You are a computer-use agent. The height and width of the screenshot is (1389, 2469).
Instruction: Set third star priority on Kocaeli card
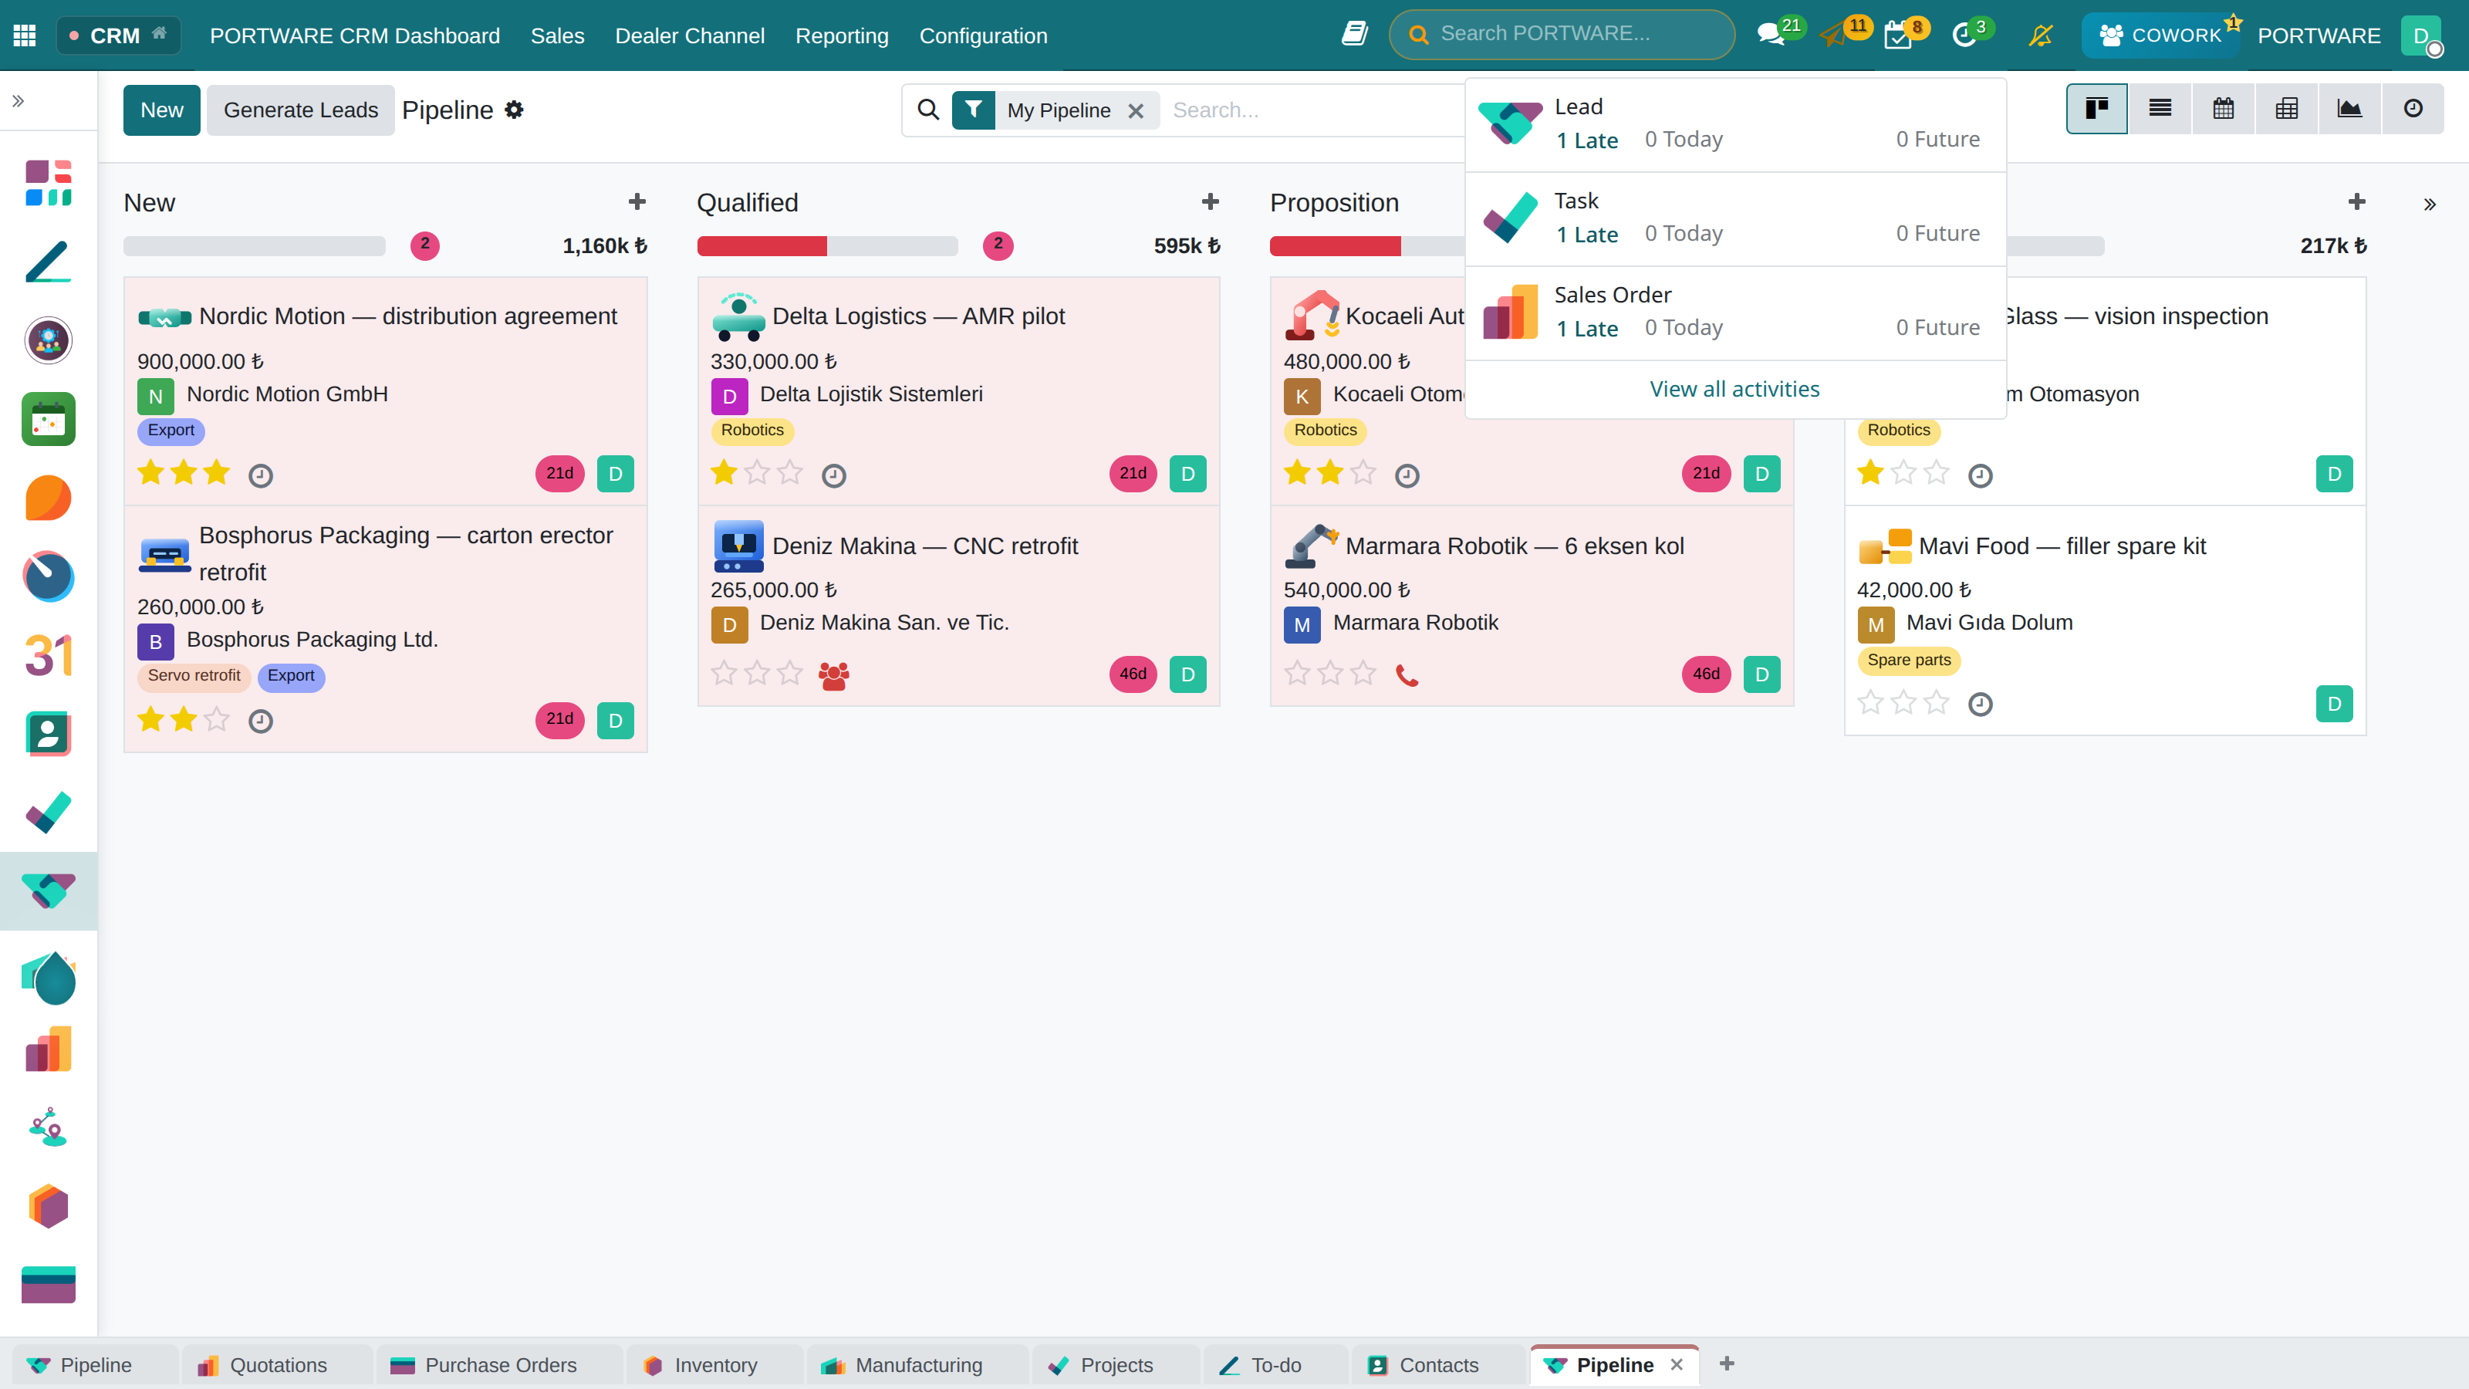tap(1363, 472)
